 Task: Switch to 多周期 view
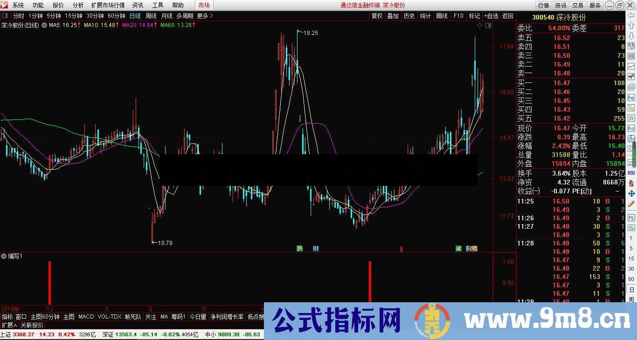[185, 16]
